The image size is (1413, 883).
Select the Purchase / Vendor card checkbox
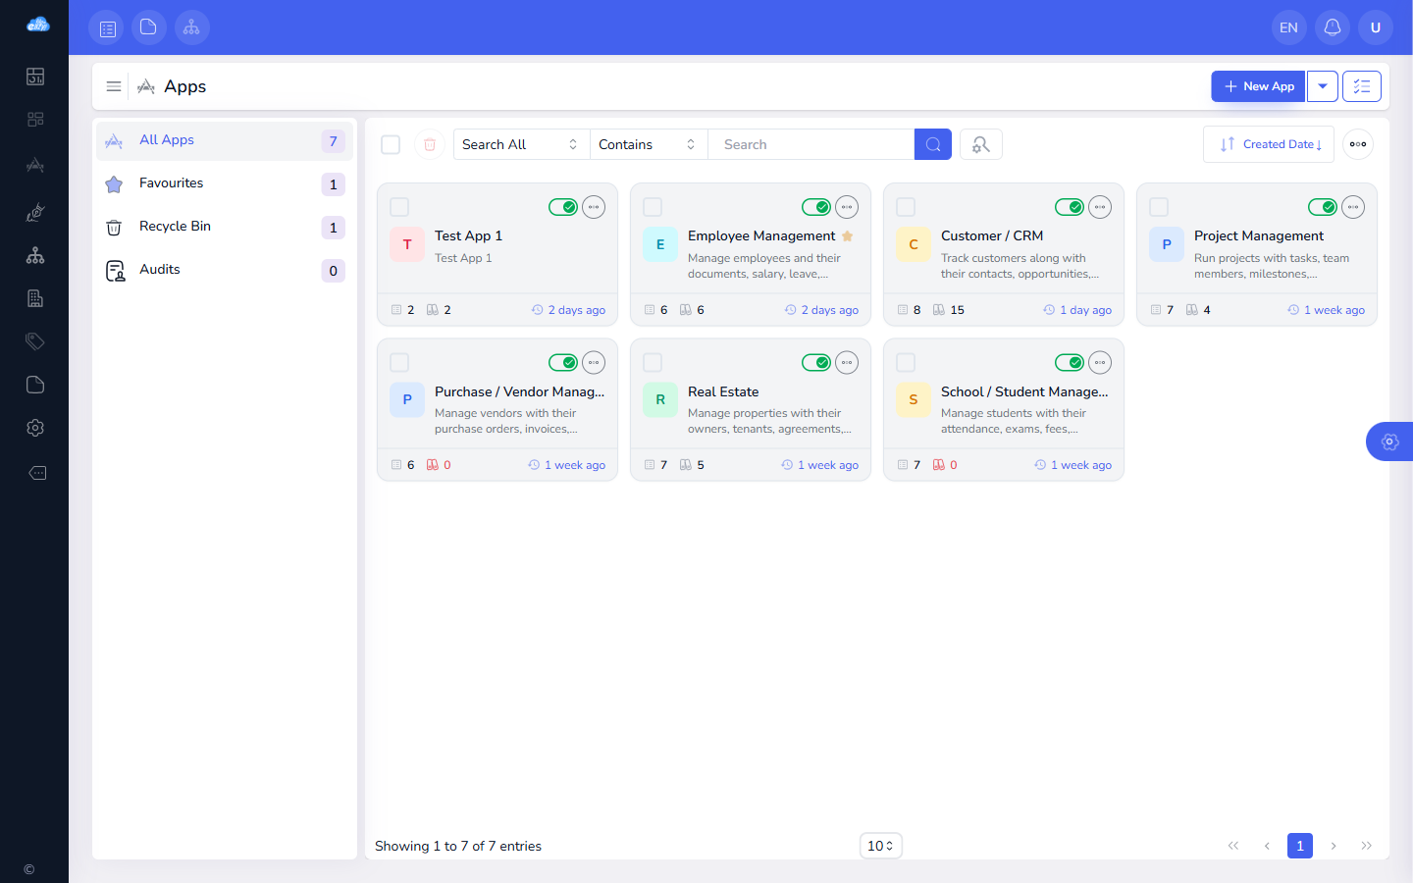point(399,363)
